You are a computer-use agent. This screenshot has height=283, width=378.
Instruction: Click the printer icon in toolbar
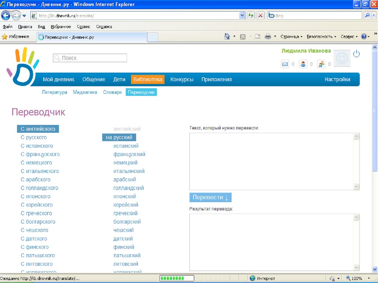pos(268,37)
